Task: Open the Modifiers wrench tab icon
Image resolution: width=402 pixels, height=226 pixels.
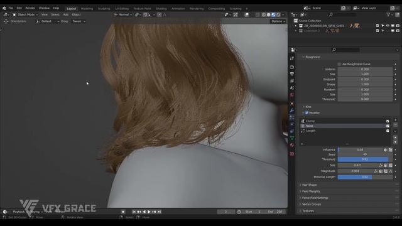Action: point(291,110)
